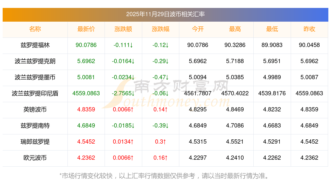Screen dimensions: 331x184
Task: Click the row name 兹罗提南特
Action: point(35,126)
